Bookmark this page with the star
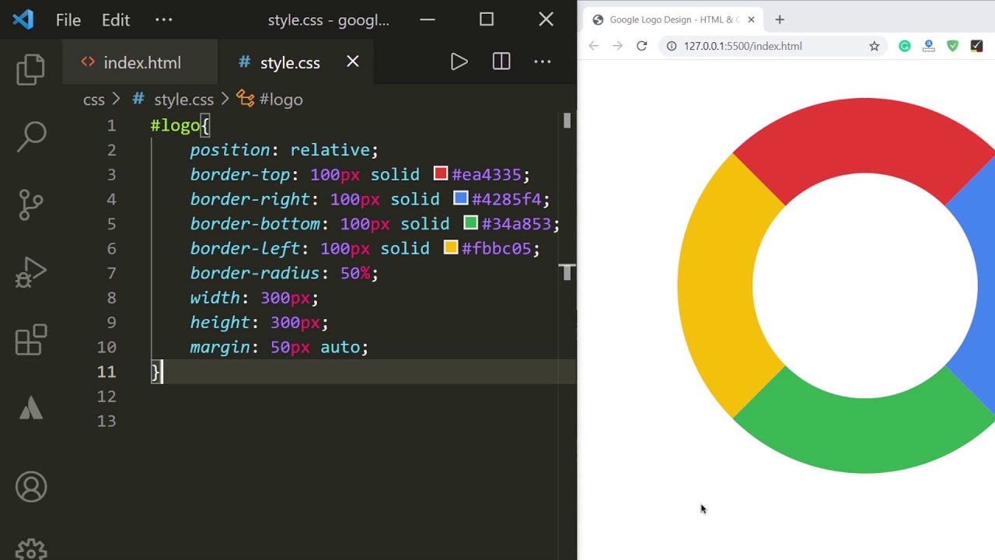Screen dimensions: 995x560 [x=875, y=46]
